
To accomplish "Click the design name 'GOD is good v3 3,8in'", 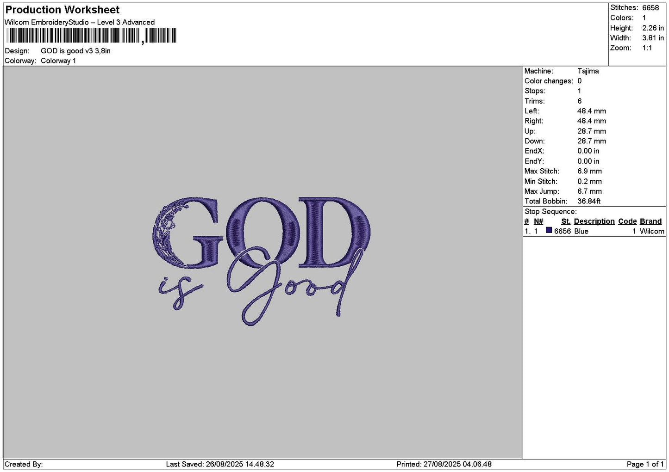I will (76, 51).
